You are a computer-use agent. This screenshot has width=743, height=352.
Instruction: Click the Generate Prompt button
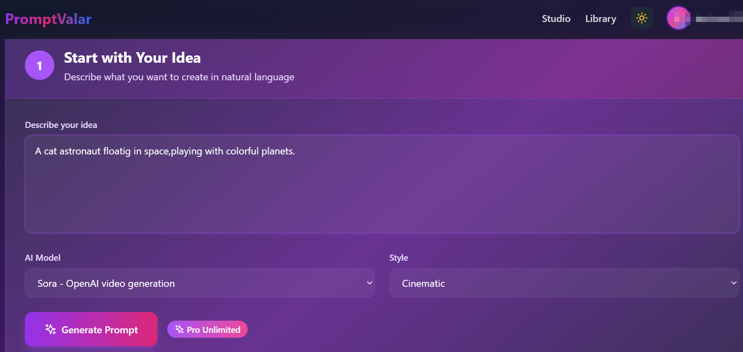91,329
